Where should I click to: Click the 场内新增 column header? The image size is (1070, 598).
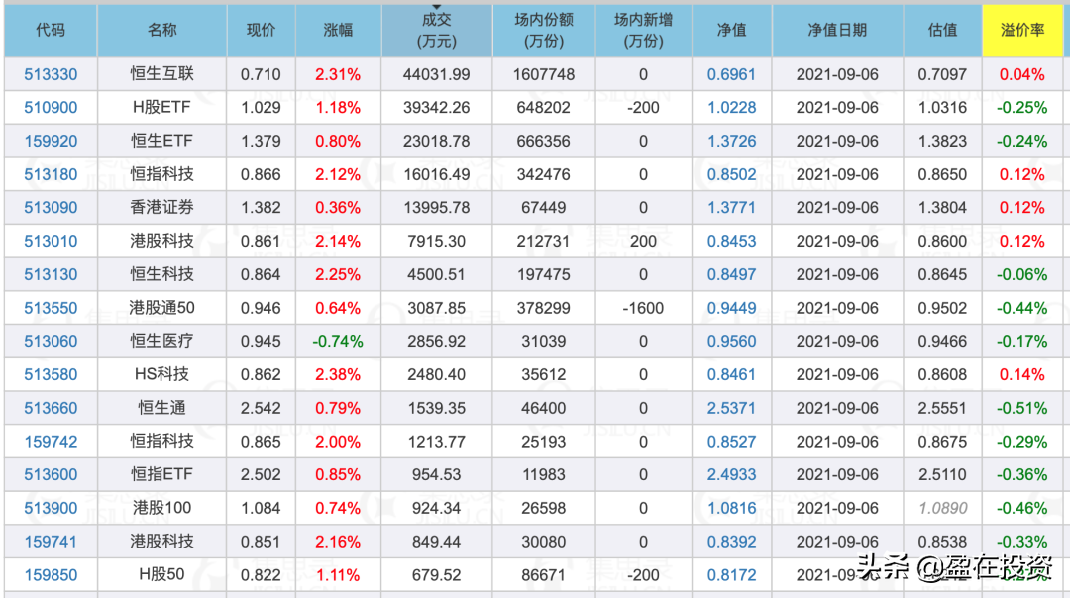click(x=642, y=31)
